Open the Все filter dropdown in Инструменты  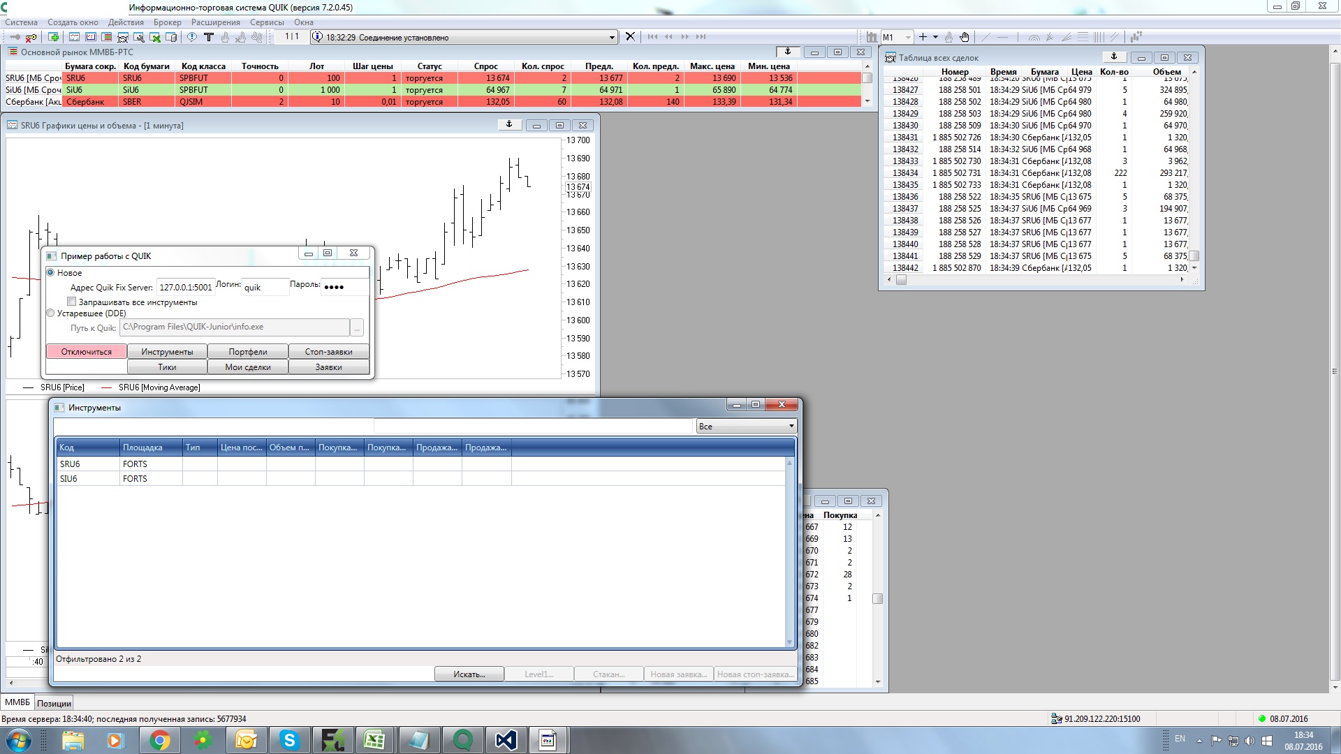point(746,426)
